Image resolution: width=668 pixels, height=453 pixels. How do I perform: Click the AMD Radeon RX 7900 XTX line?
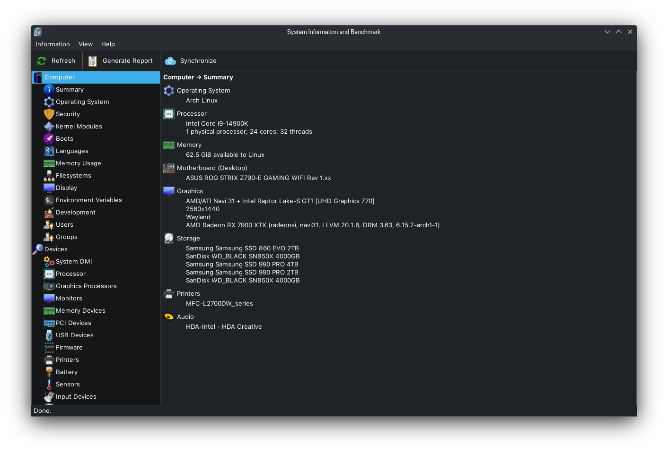click(313, 225)
